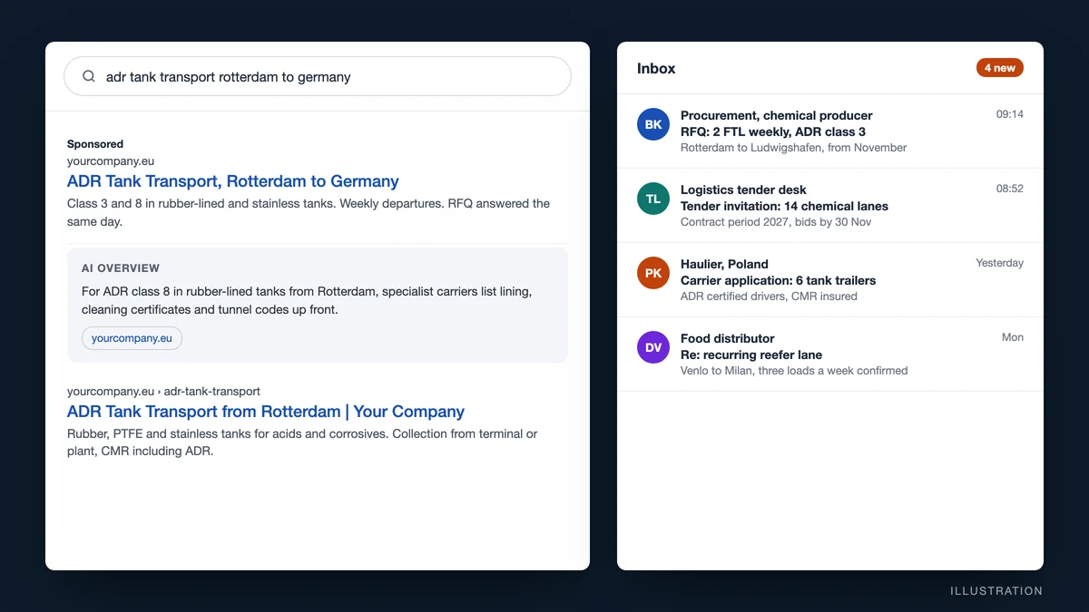This screenshot has width=1089, height=612.
Task: Open sponsored ADR Tank Transport, Rotterdam to Germany link
Action: pos(233,181)
